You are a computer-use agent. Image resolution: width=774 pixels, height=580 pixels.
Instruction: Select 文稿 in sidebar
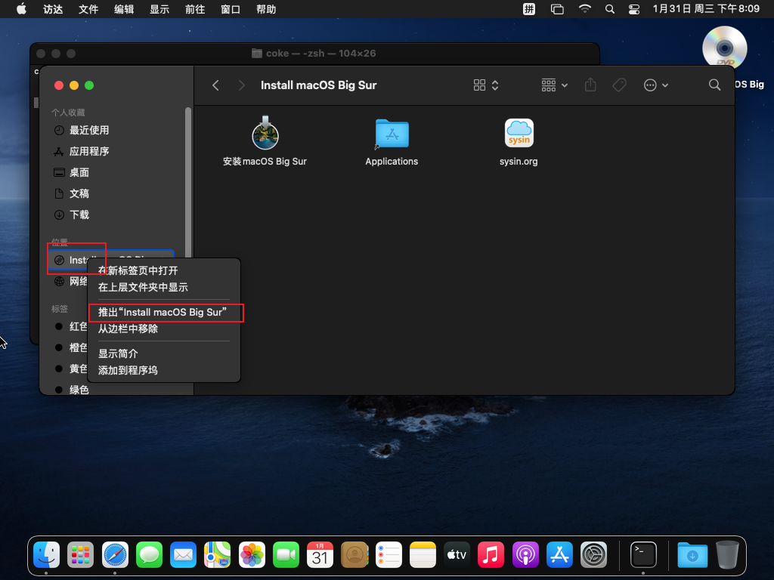[72, 194]
